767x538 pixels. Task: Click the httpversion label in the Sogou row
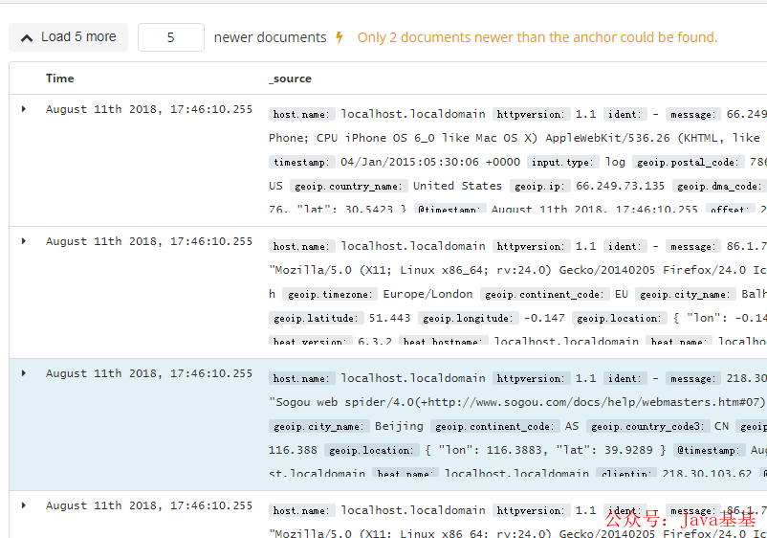(x=531, y=378)
